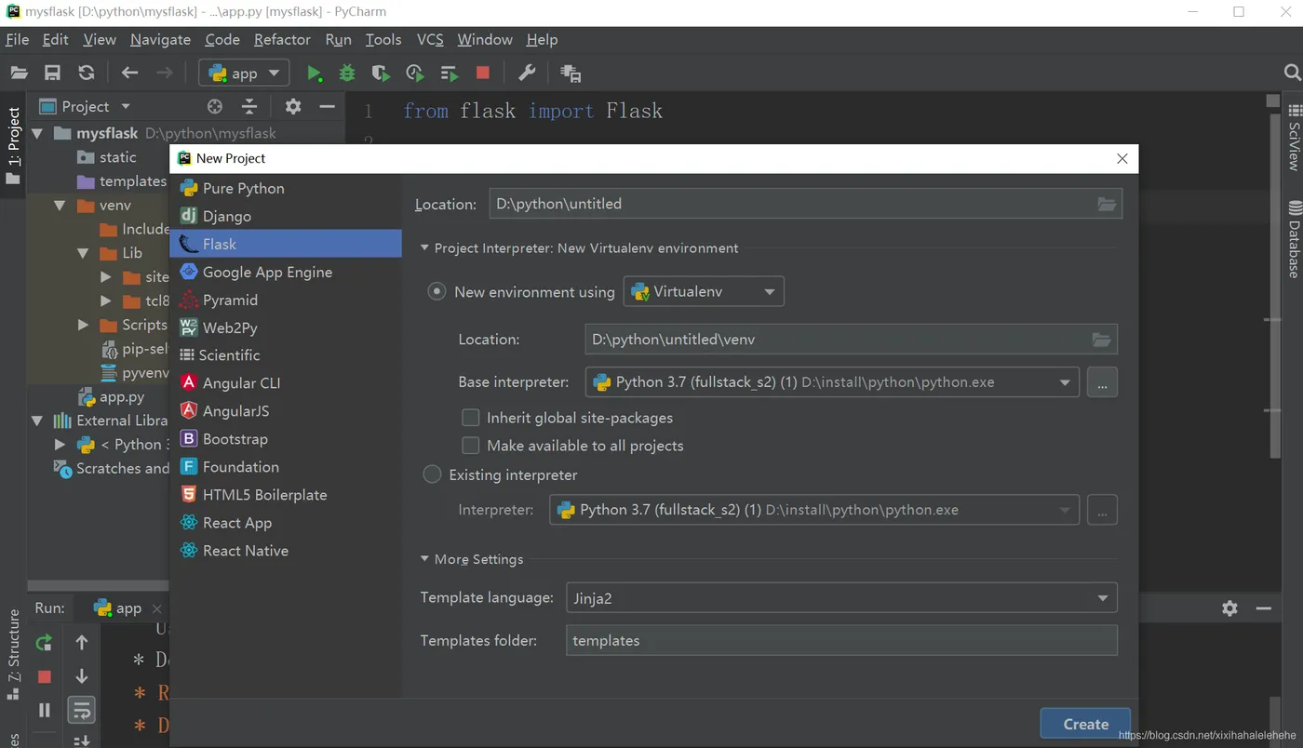Collapse the venv folder in the tree
Image resolution: width=1303 pixels, height=748 pixels.
click(60, 205)
